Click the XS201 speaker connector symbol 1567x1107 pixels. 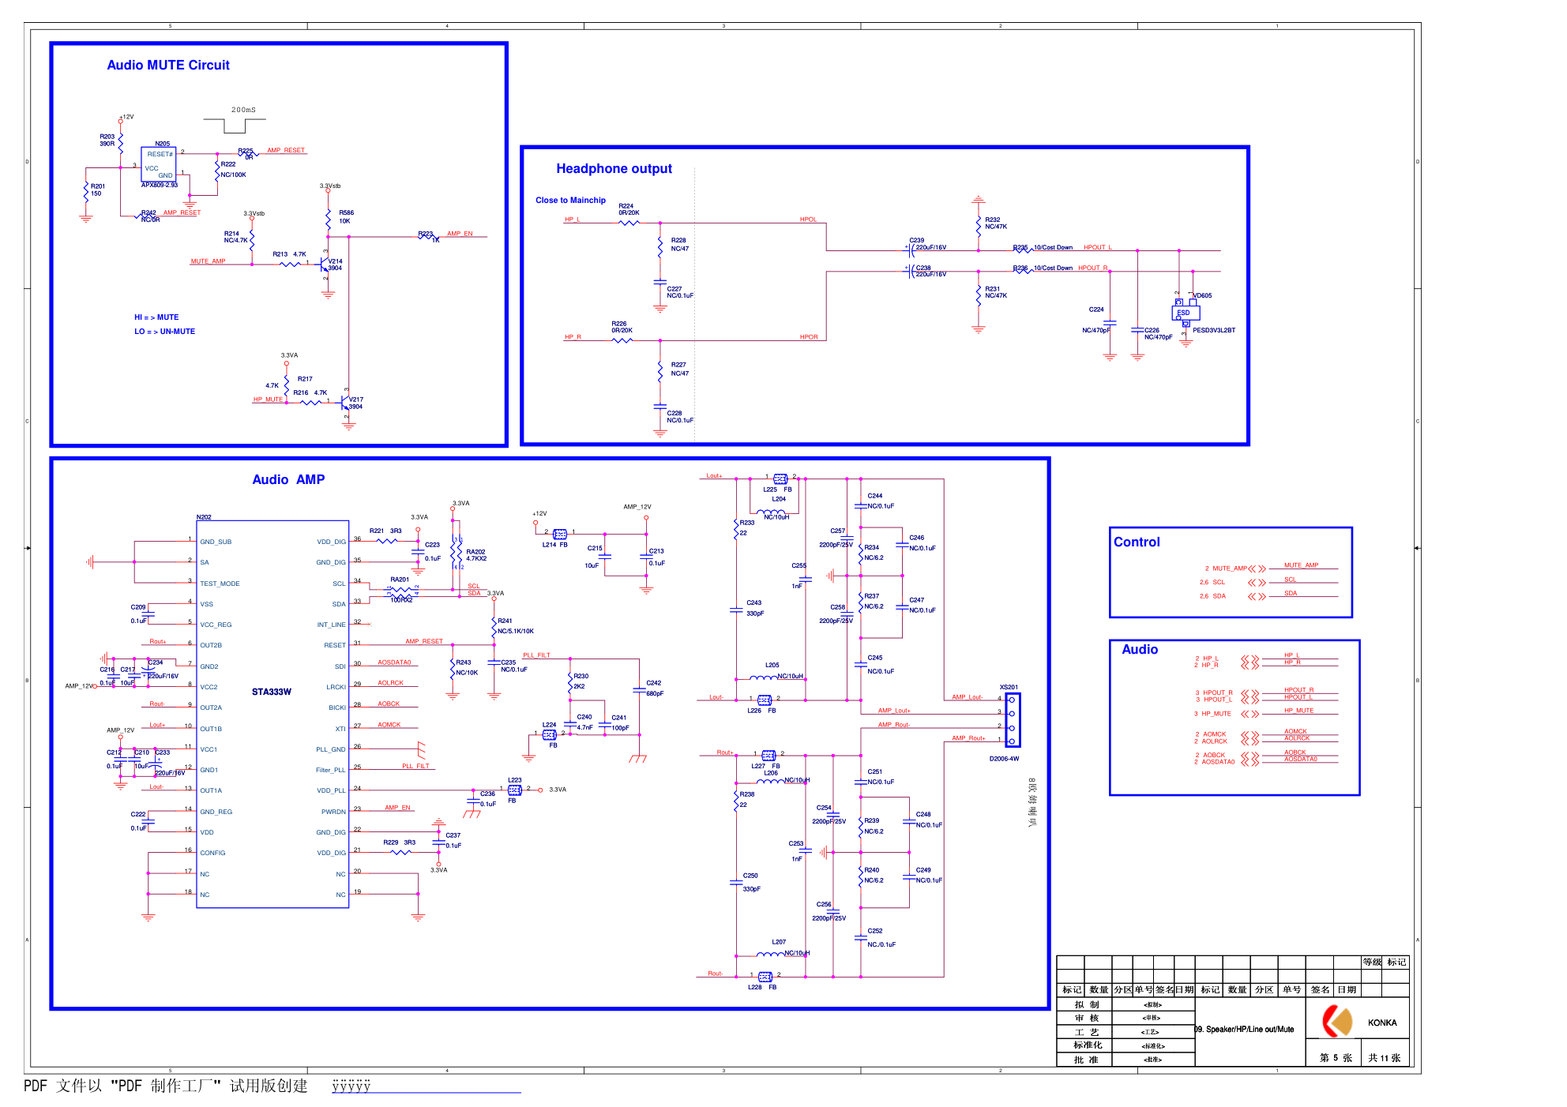point(1012,719)
